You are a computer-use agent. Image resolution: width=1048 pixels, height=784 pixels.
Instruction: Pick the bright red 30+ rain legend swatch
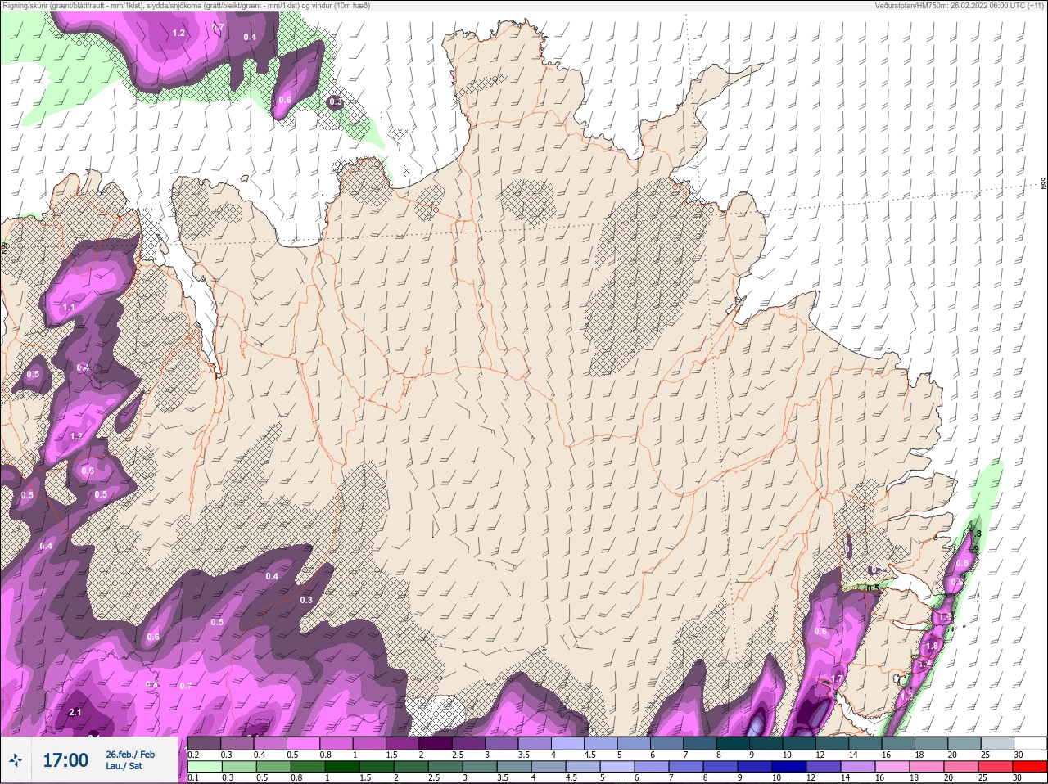[1030, 766]
